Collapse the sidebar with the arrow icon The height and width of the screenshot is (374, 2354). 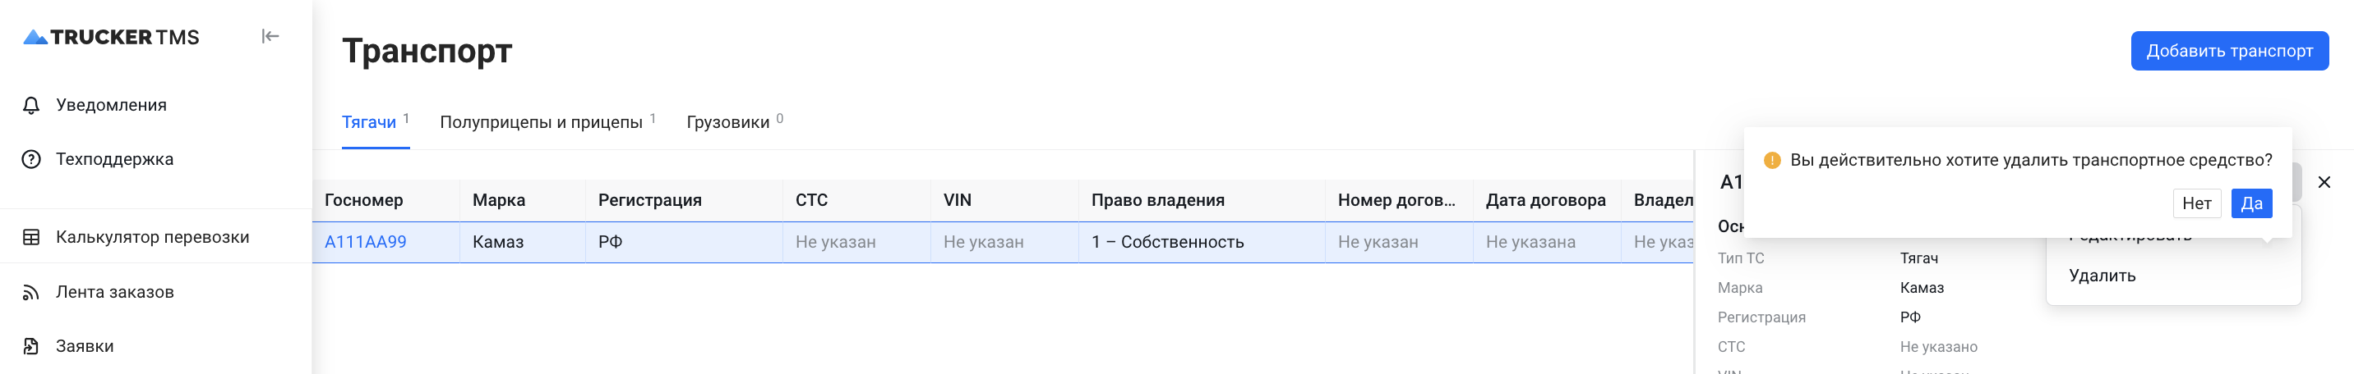click(270, 36)
